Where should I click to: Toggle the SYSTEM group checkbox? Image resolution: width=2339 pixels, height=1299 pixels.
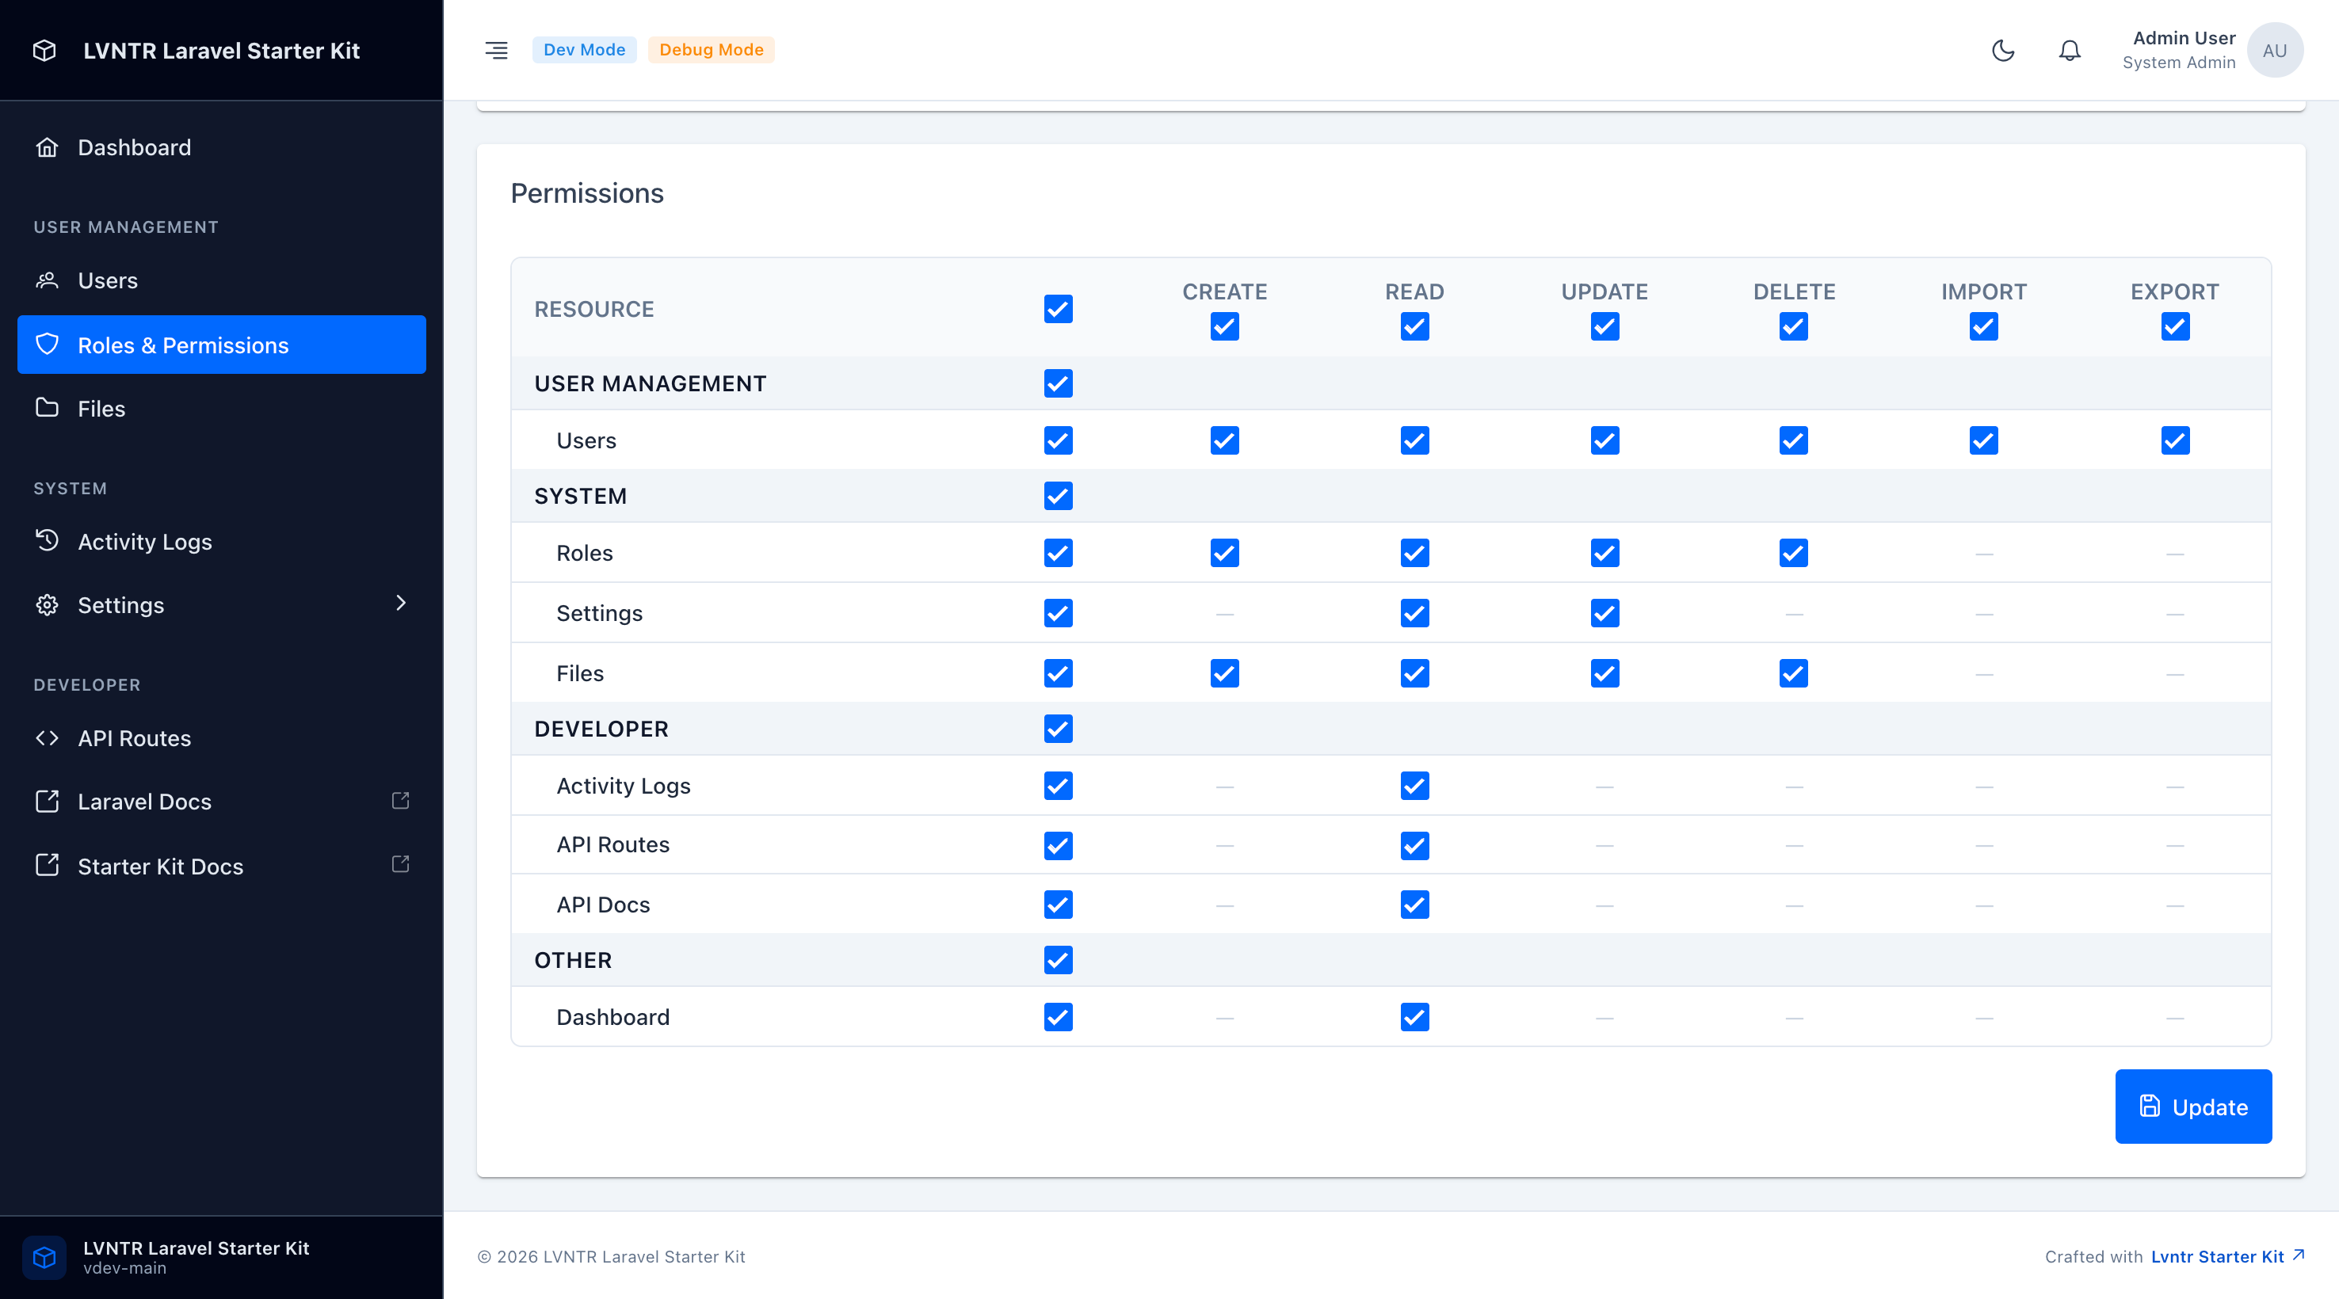coord(1058,496)
